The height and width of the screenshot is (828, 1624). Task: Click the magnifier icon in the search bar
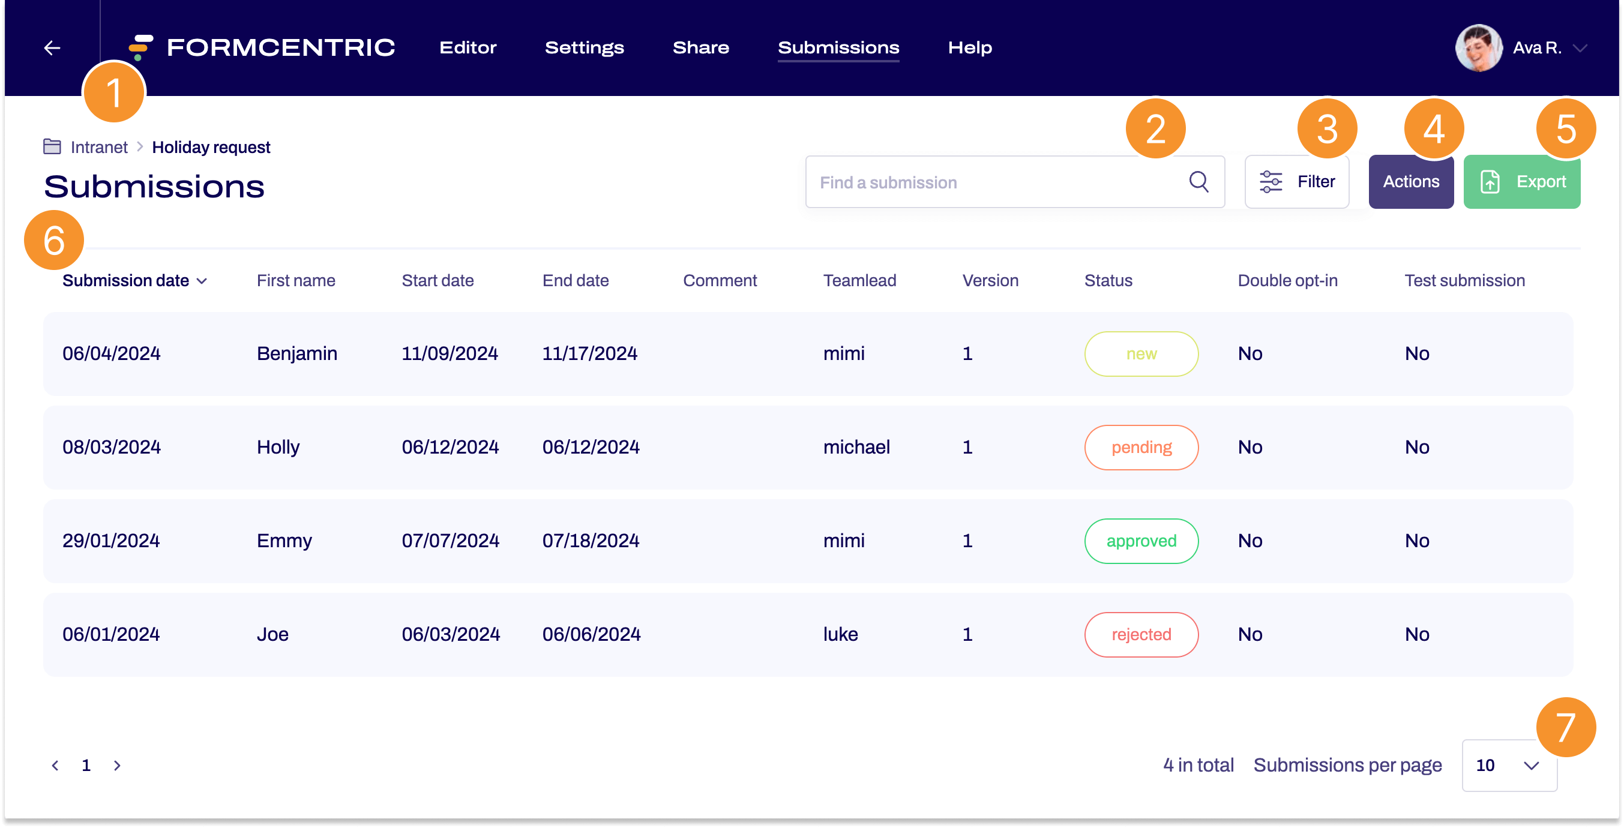coord(1197,182)
